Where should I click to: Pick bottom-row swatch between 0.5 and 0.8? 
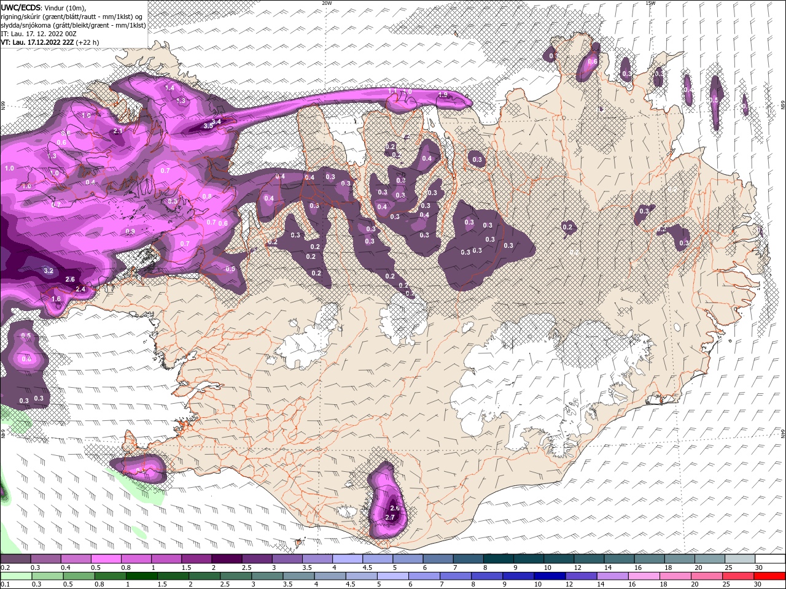tap(79, 576)
